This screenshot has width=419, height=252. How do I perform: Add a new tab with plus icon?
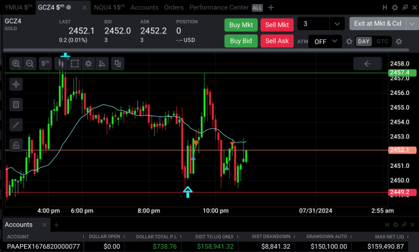271,8
